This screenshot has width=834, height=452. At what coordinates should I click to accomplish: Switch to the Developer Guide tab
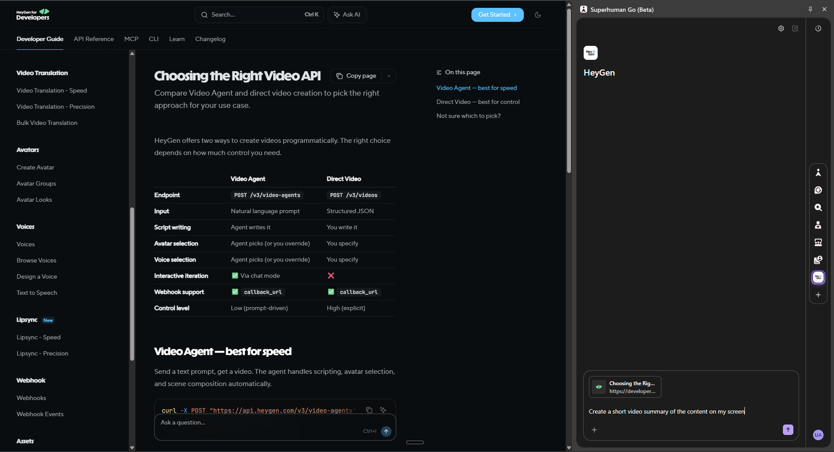click(x=40, y=39)
